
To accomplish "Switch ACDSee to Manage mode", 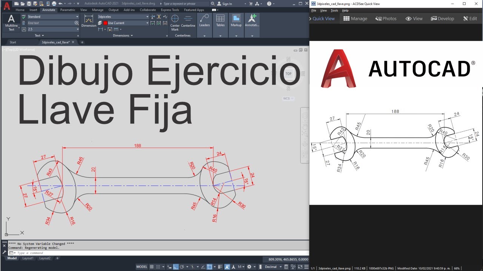I will [355, 18].
